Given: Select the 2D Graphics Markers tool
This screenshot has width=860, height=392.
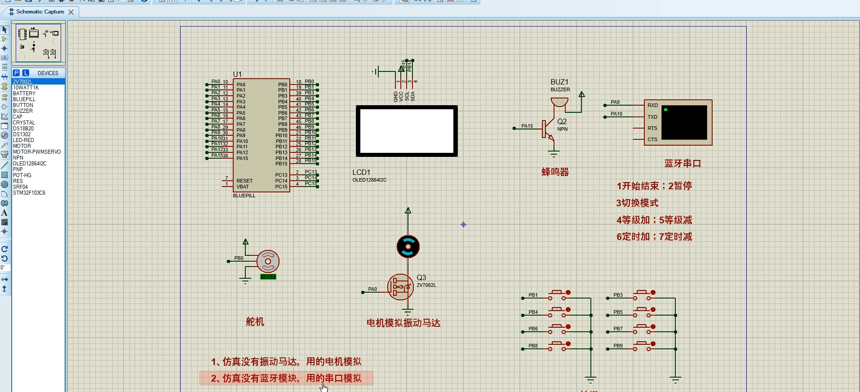Looking at the screenshot, I should click(4, 232).
